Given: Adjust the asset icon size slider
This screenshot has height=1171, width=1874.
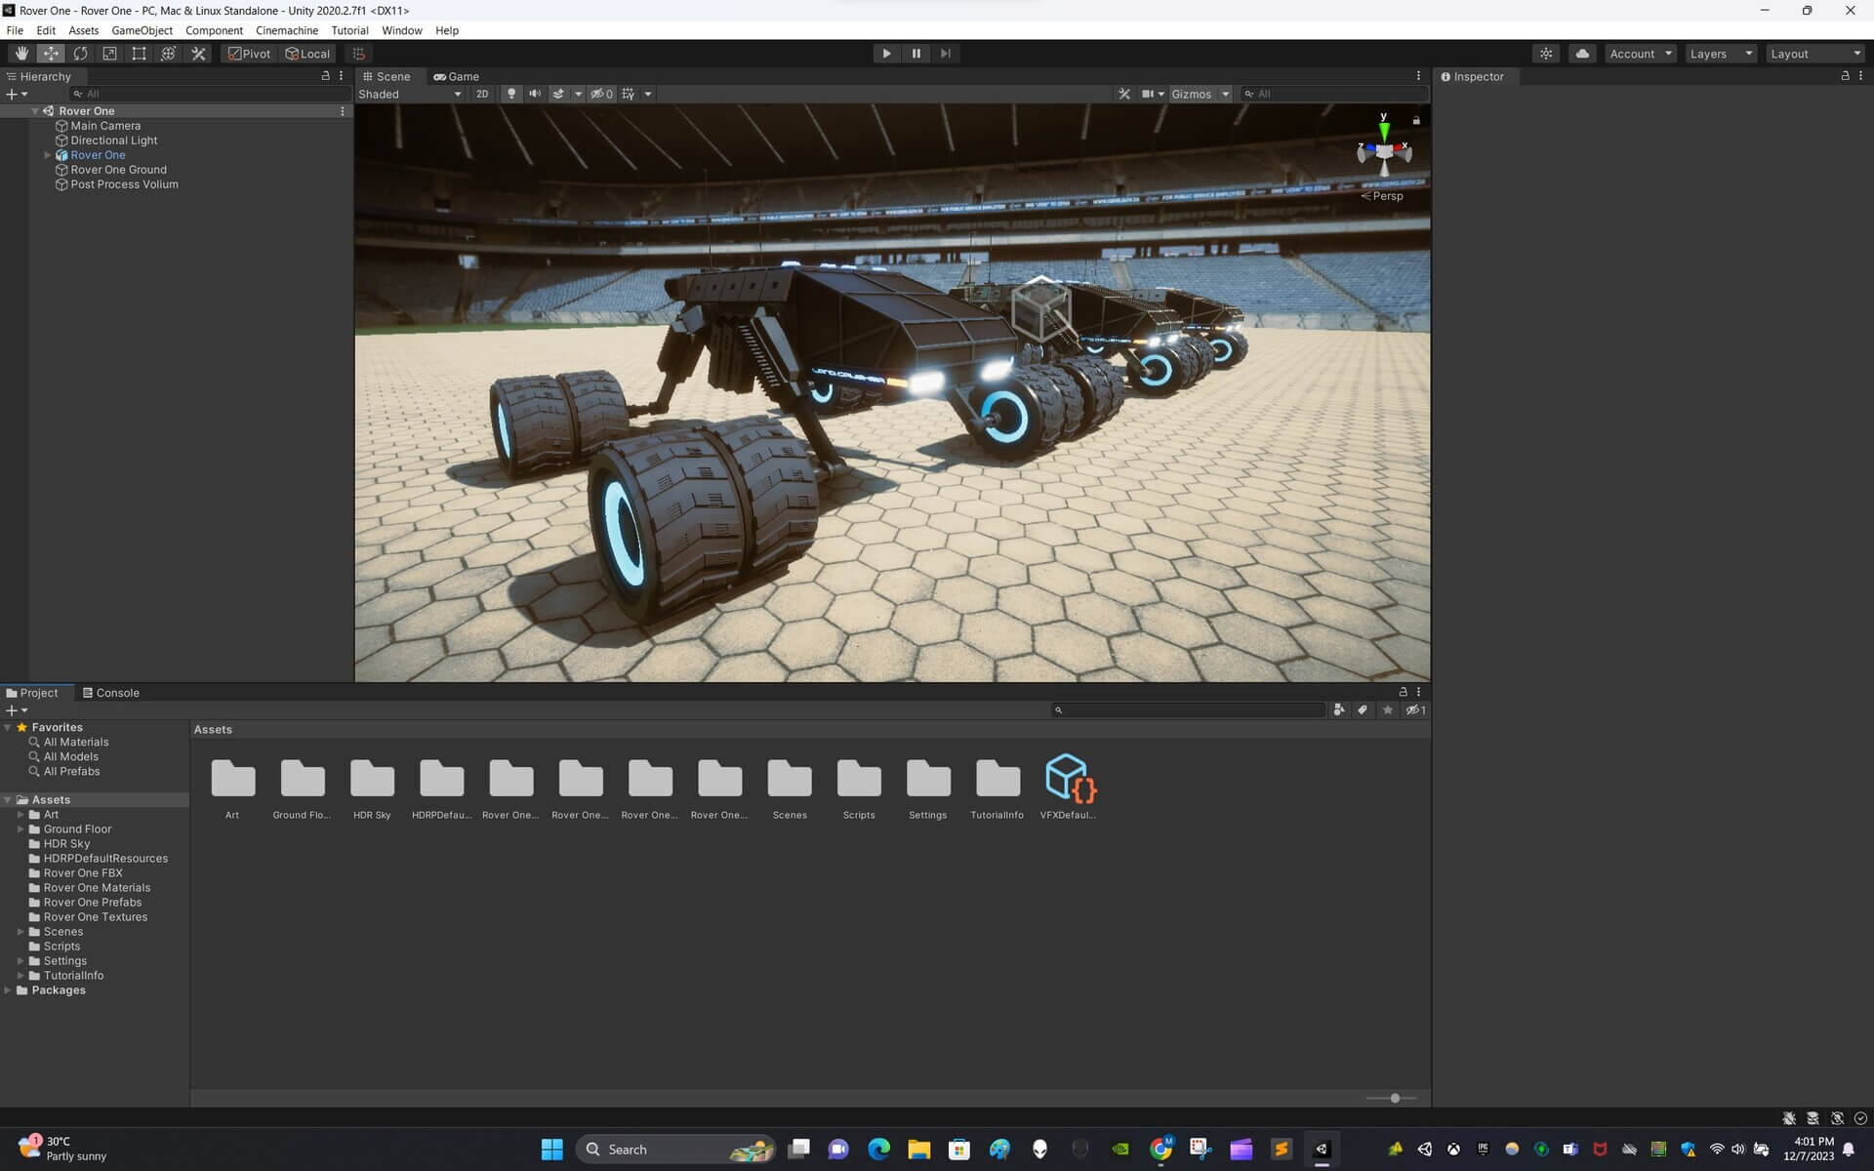Looking at the screenshot, I should (1395, 1098).
